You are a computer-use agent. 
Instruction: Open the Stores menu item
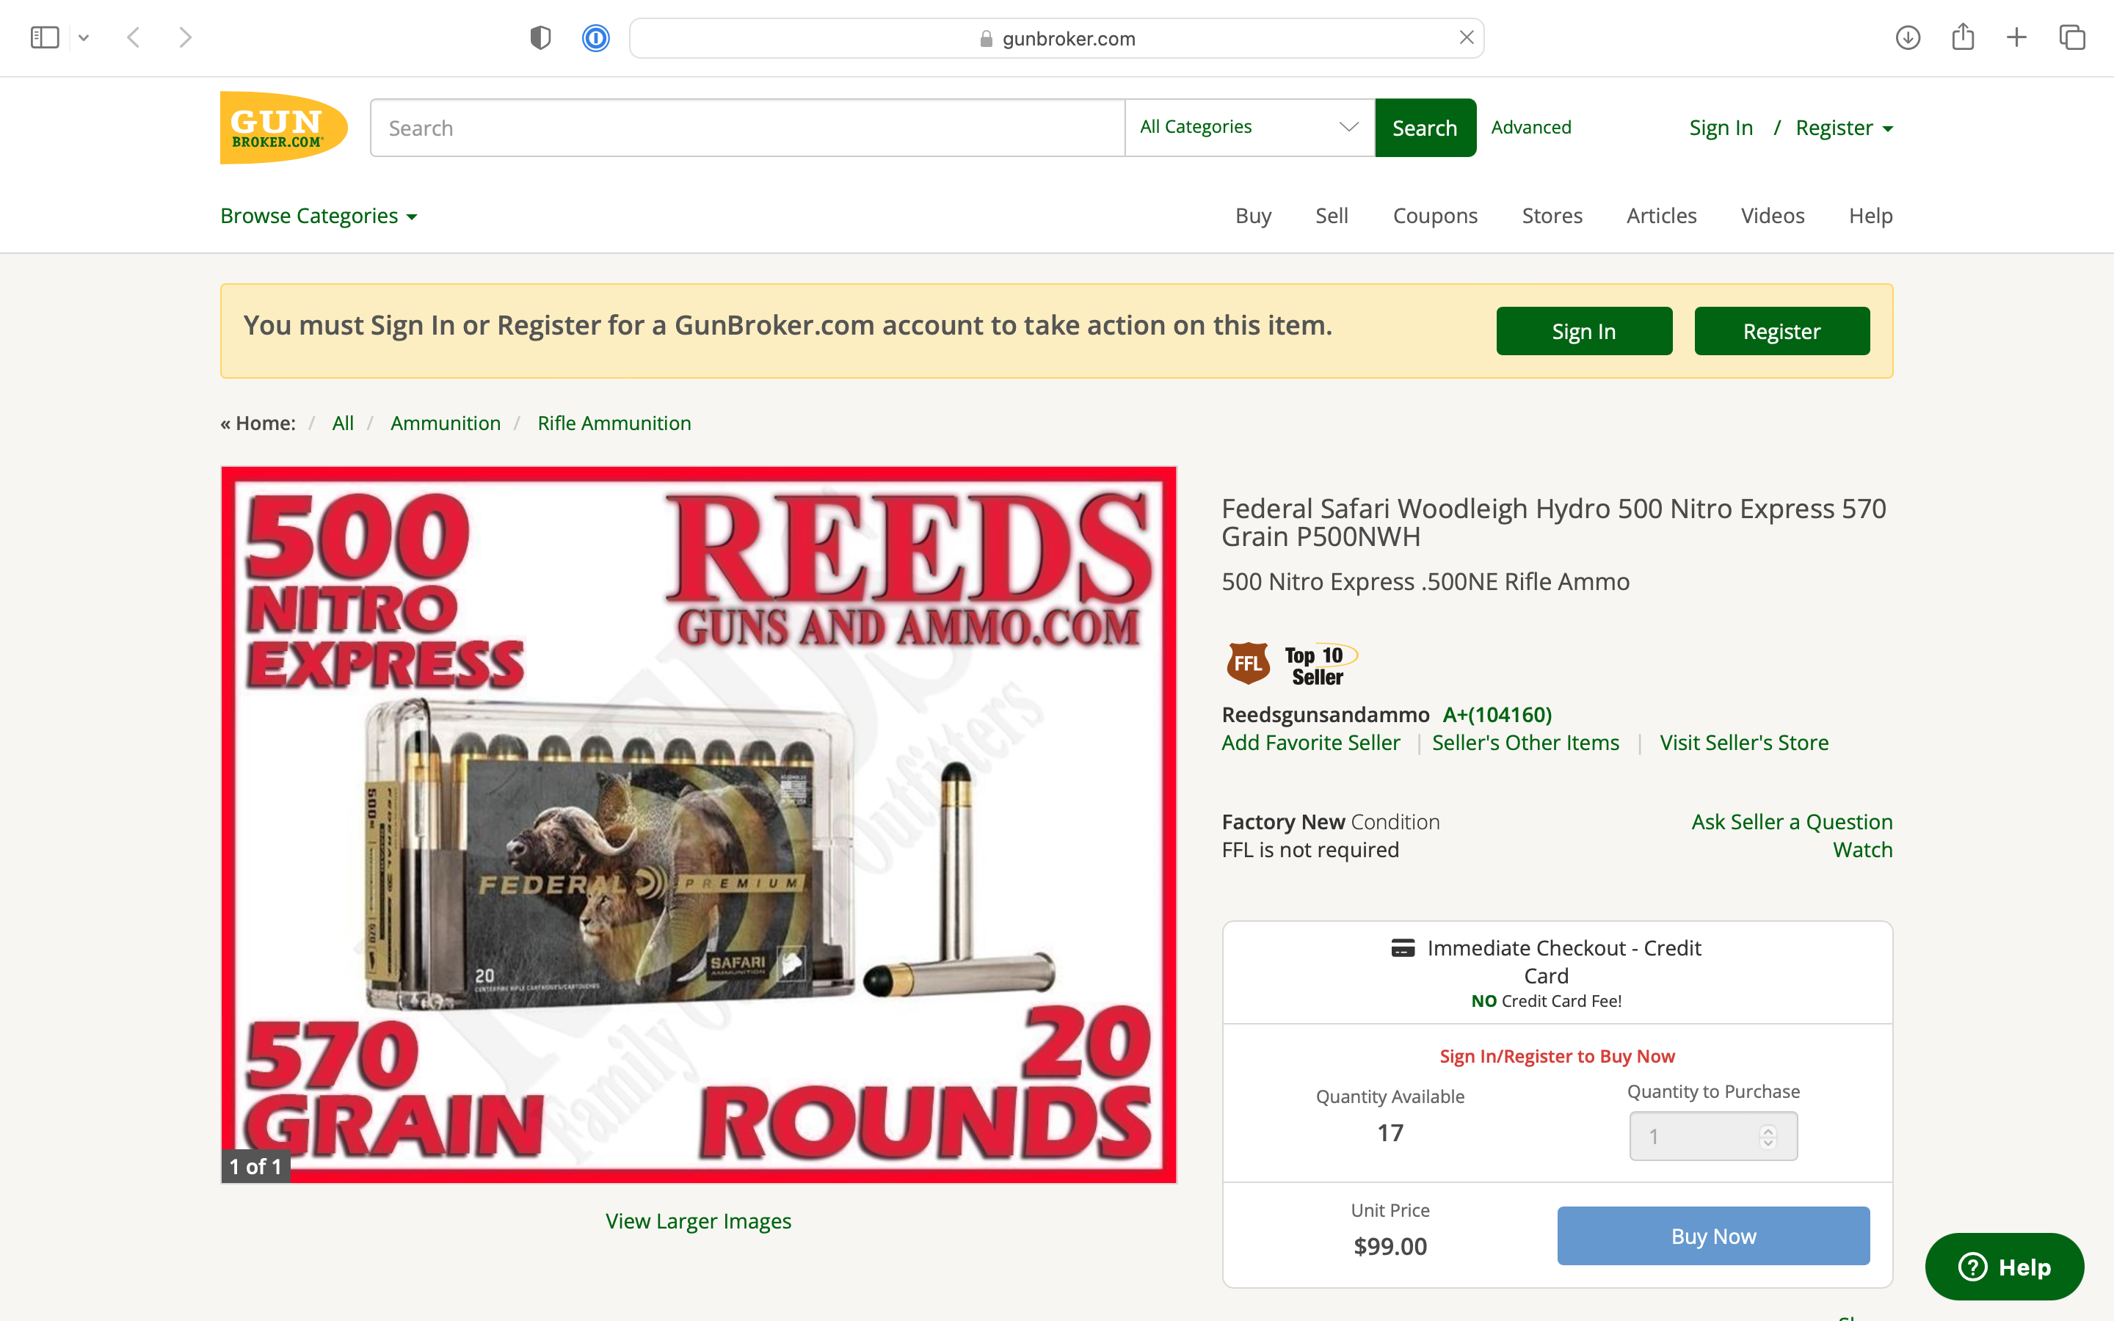(x=1552, y=216)
